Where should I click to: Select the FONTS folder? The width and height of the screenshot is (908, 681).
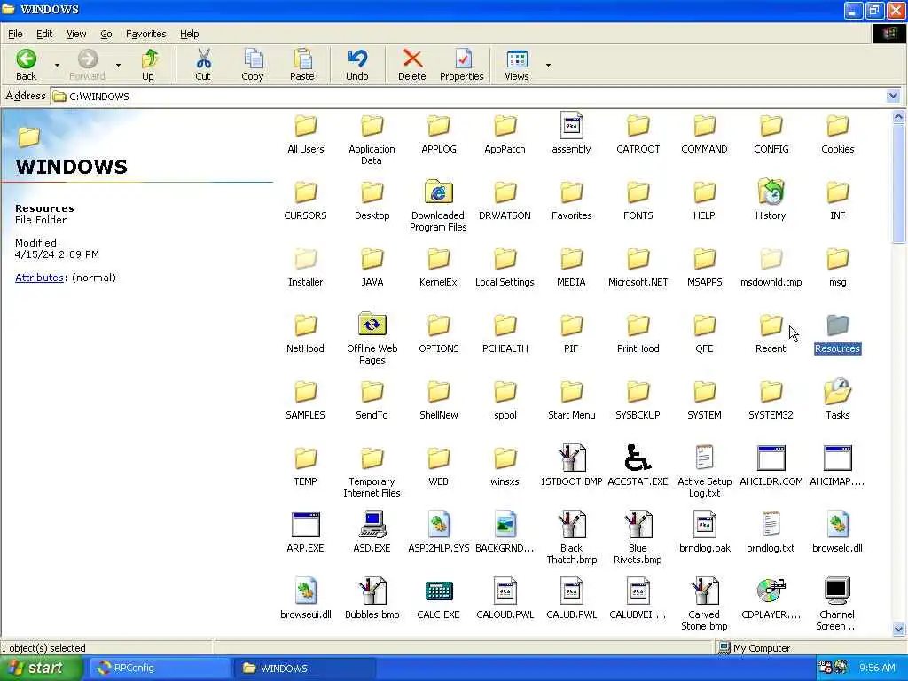click(638, 199)
